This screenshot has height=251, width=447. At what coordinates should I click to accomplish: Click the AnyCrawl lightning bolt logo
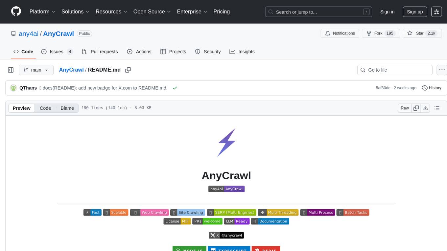226,142
